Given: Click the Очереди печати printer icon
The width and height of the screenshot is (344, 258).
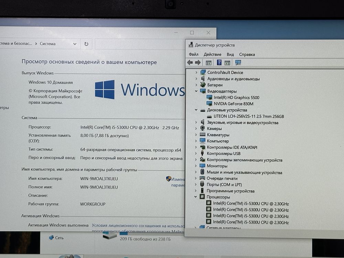Looking at the screenshot, I should pos(202,178).
